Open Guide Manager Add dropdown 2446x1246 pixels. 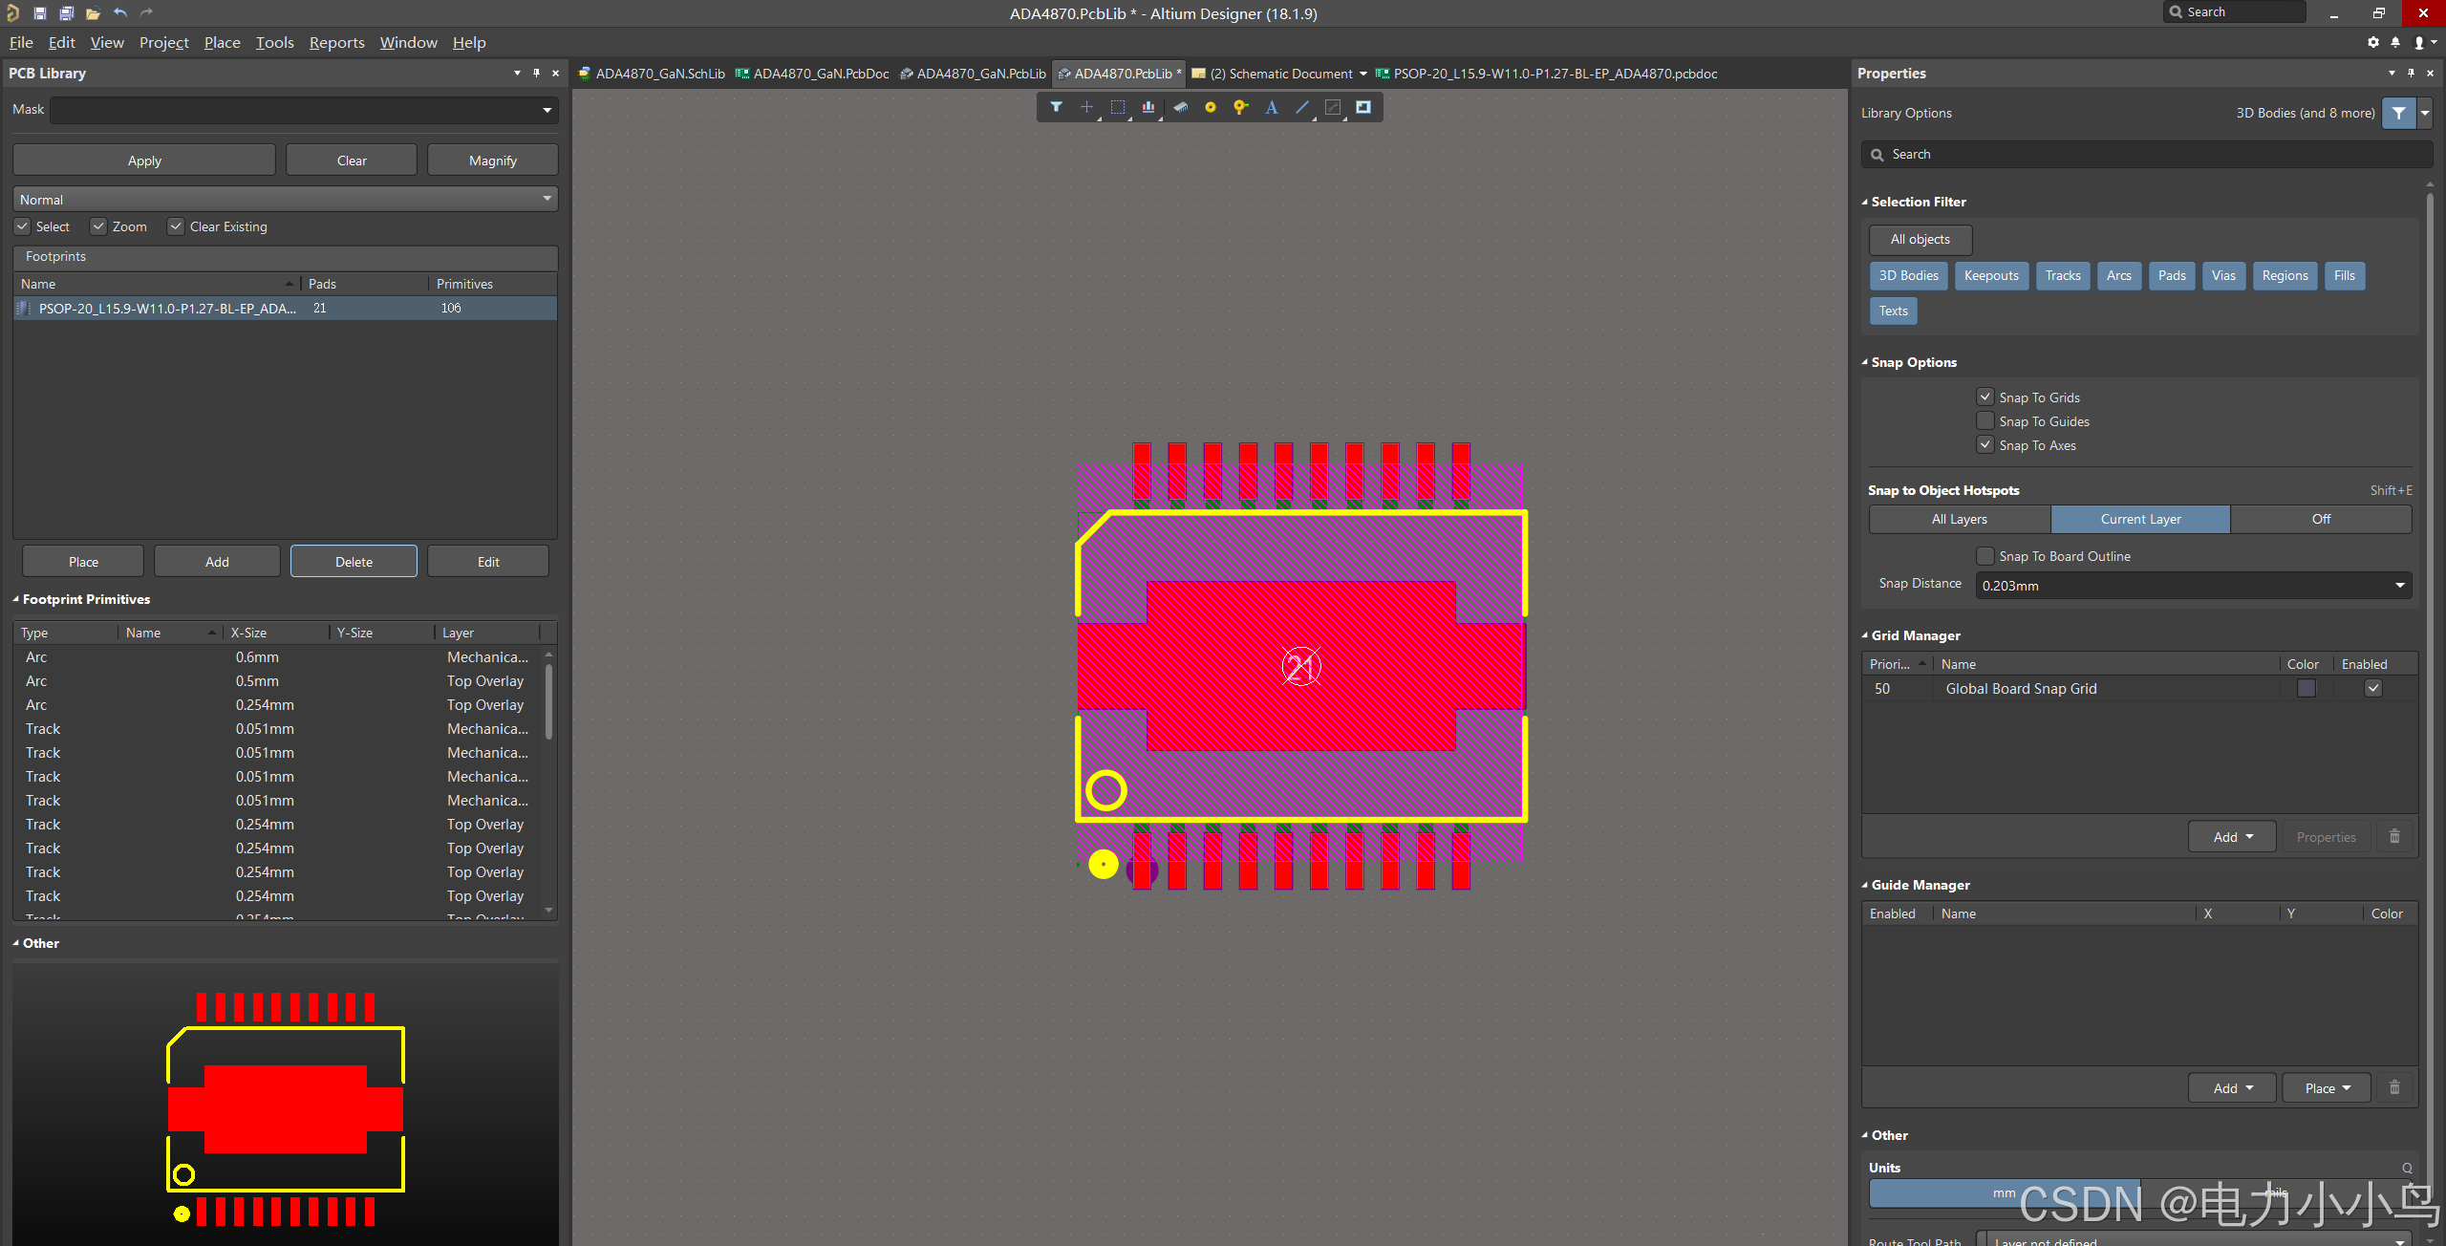pos(2232,1088)
